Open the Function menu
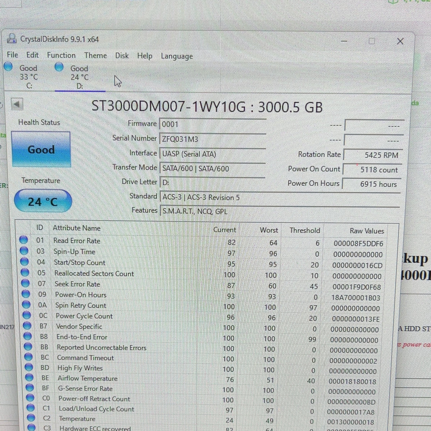 click(x=61, y=55)
